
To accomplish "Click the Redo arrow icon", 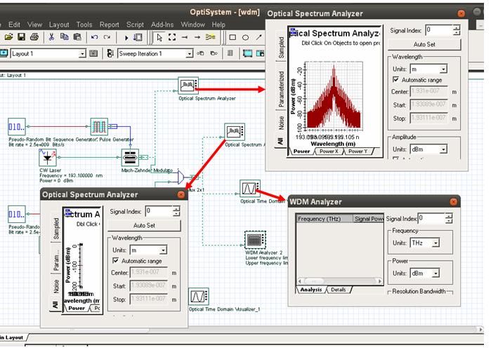I will 107,37.
